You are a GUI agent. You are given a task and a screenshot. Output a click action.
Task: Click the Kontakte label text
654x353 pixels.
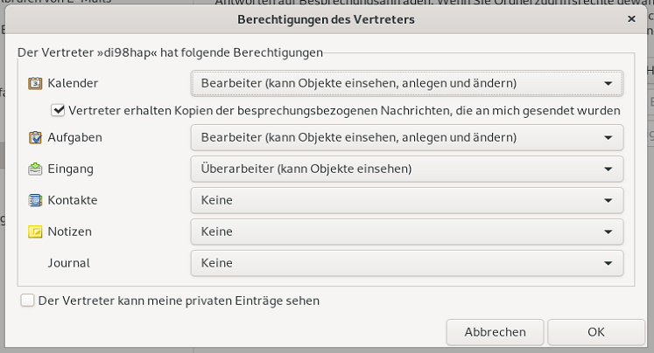click(73, 200)
